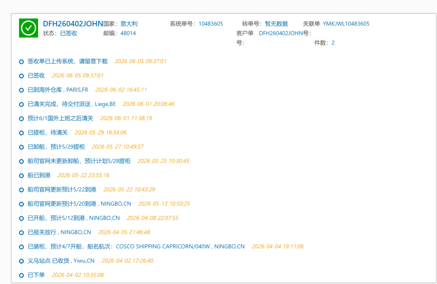Click the COSCO SHIPPING CAPRICORN/040W entry
Image resolution: width=437 pixels, height=284 pixels.
point(136,246)
